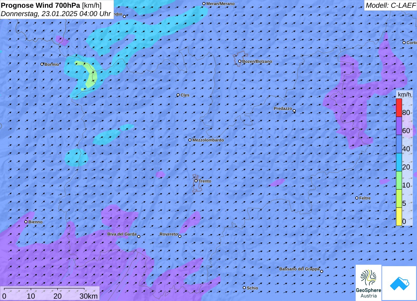Click the 'Modell: C-LAEF' label

click(x=390, y=5)
